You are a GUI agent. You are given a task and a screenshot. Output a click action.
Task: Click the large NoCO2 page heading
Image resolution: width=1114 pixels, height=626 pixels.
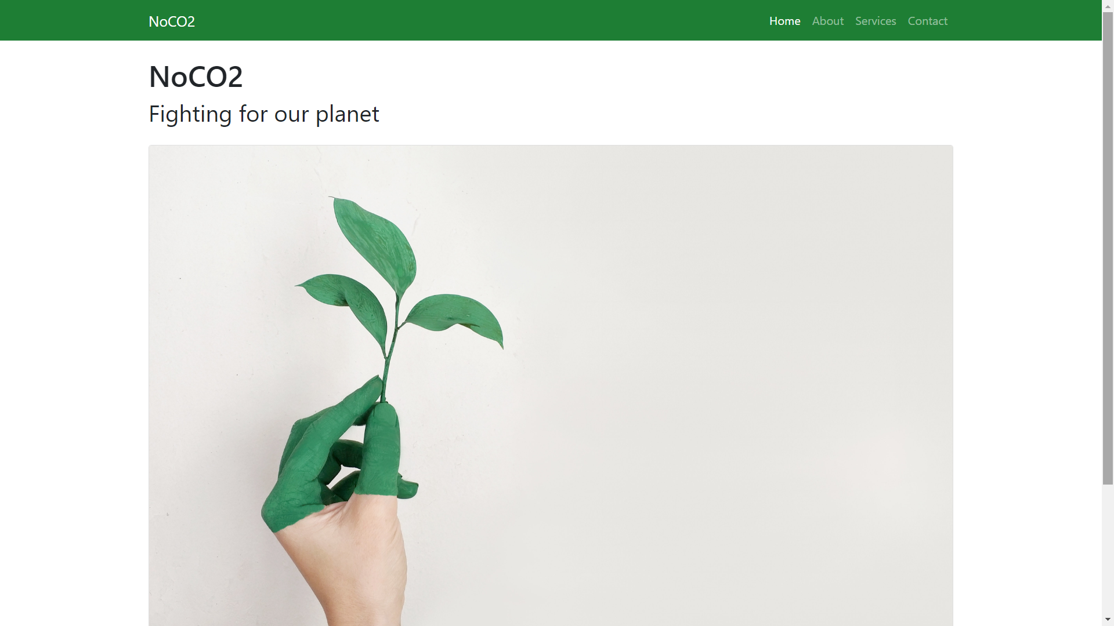click(196, 77)
